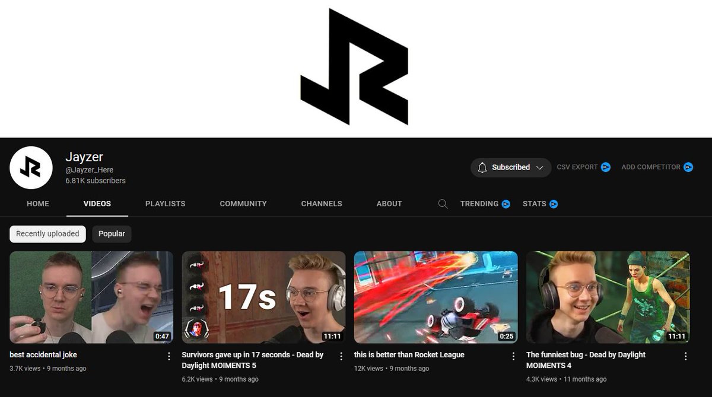Open the search icon in channel tabs
The width and height of the screenshot is (712, 397).
pos(443,204)
